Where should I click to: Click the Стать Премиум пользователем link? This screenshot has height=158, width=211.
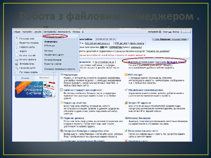click(170, 39)
